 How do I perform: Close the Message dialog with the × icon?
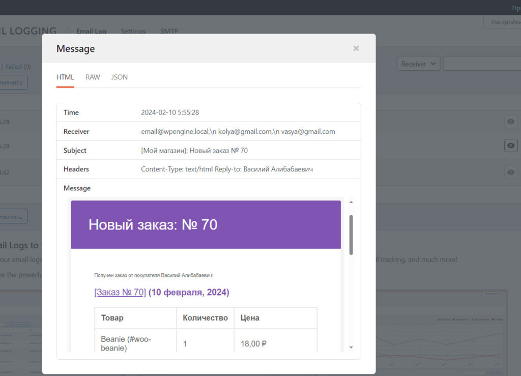click(x=356, y=48)
